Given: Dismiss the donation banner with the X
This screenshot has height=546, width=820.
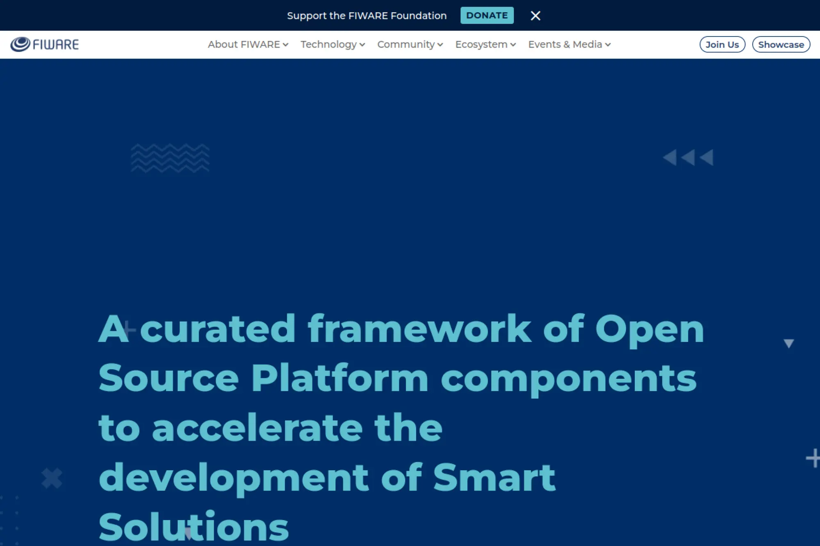Looking at the screenshot, I should click(x=535, y=16).
